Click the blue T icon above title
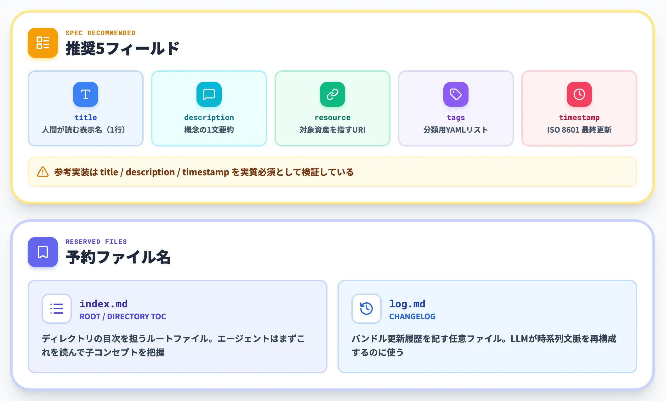665x401 pixels. click(86, 94)
